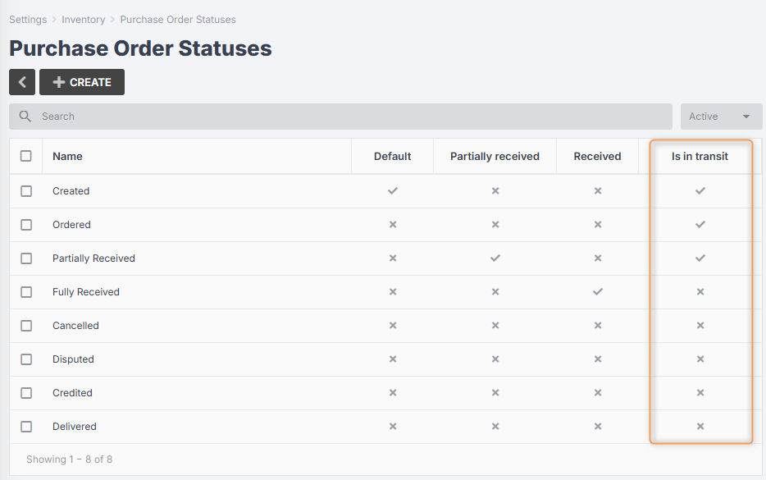766x480 pixels.
Task: Click Is in transit checkmark for Ordered
Action: (x=700, y=224)
